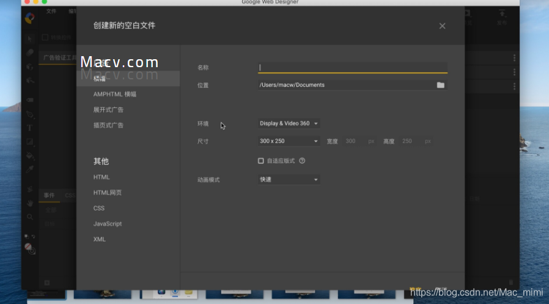
Task: Select the Tag tool in left toolbar
Action: click(30, 100)
